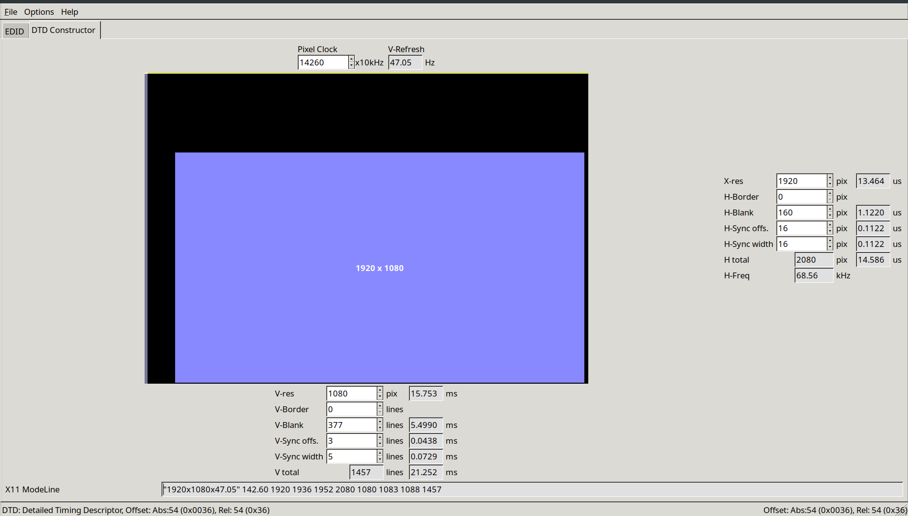
Task: Click the X11 ModeLine text field
Action: tap(532, 489)
